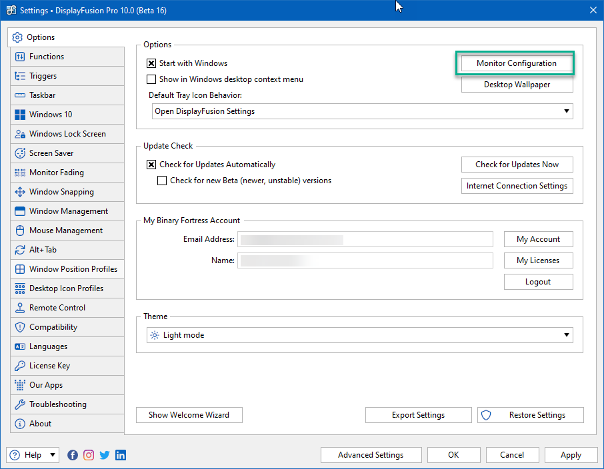Click the About info icon

click(19, 424)
